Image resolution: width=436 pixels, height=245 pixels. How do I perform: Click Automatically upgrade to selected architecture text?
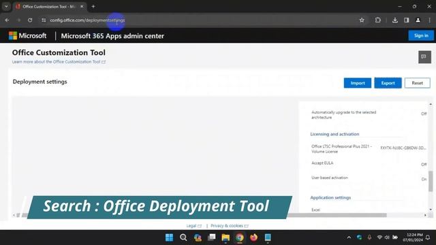pyautogui.click(x=343, y=115)
